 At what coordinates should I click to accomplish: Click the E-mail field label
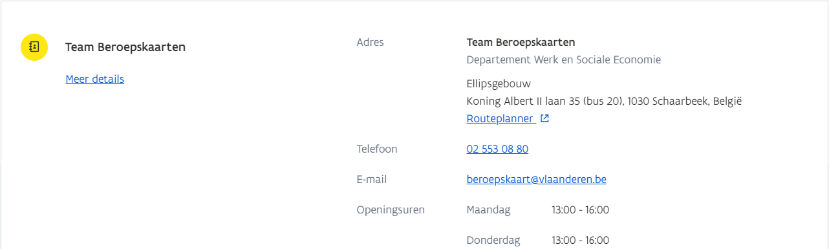coord(372,180)
